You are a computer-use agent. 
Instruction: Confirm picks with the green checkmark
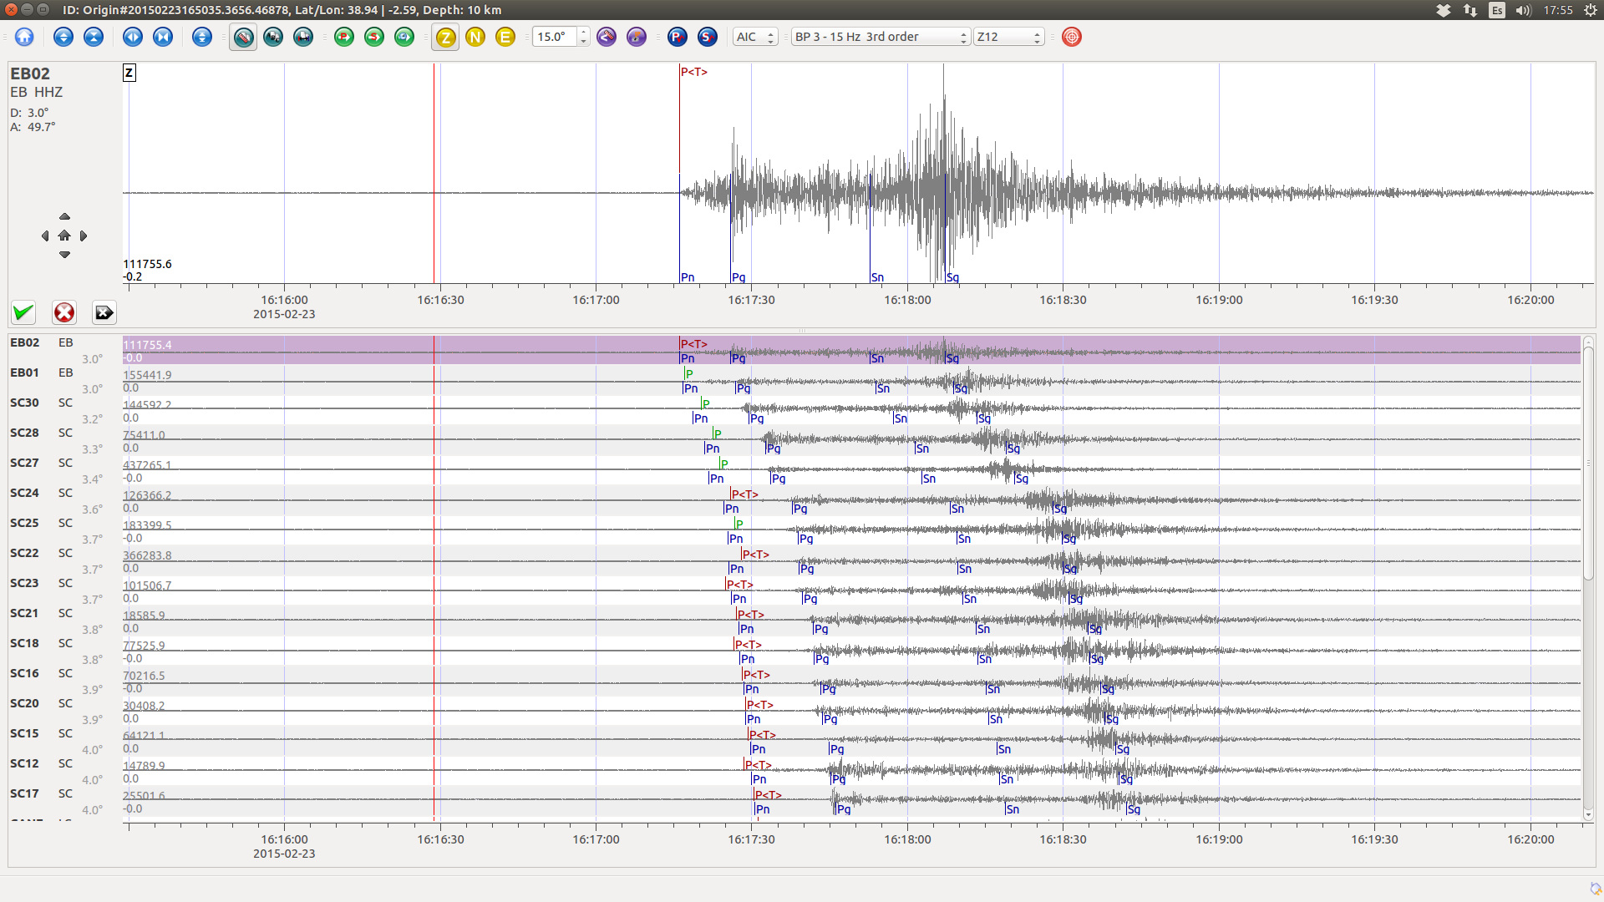point(23,312)
